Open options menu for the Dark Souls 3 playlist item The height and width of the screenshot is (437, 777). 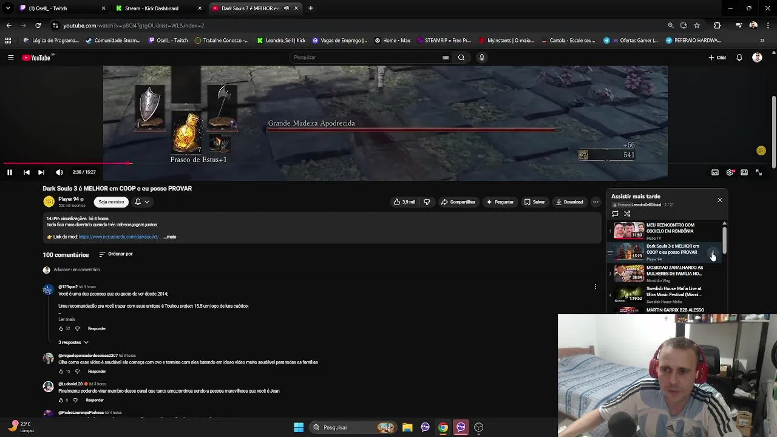click(x=713, y=252)
